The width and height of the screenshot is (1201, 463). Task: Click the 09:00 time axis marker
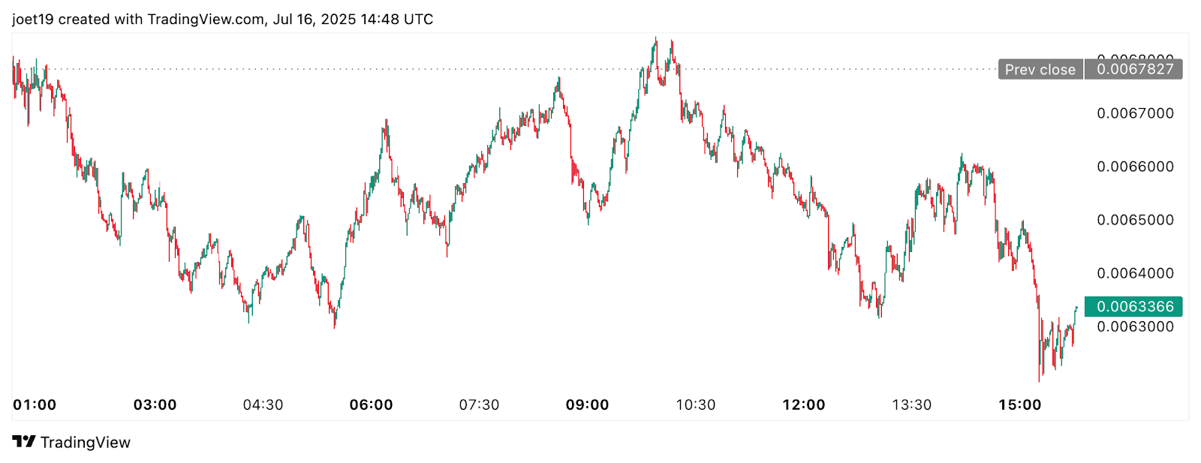587,405
